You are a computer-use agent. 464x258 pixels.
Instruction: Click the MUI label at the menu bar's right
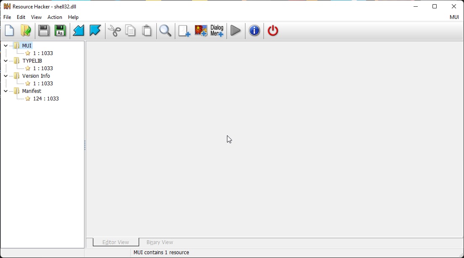point(454,17)
